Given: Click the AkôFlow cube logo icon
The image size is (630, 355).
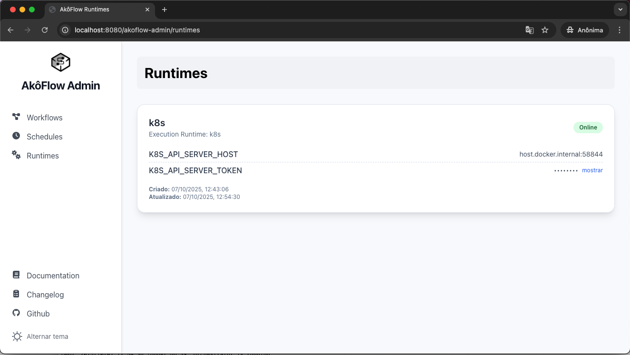Looking at the screenshot, I should (60, 62).
